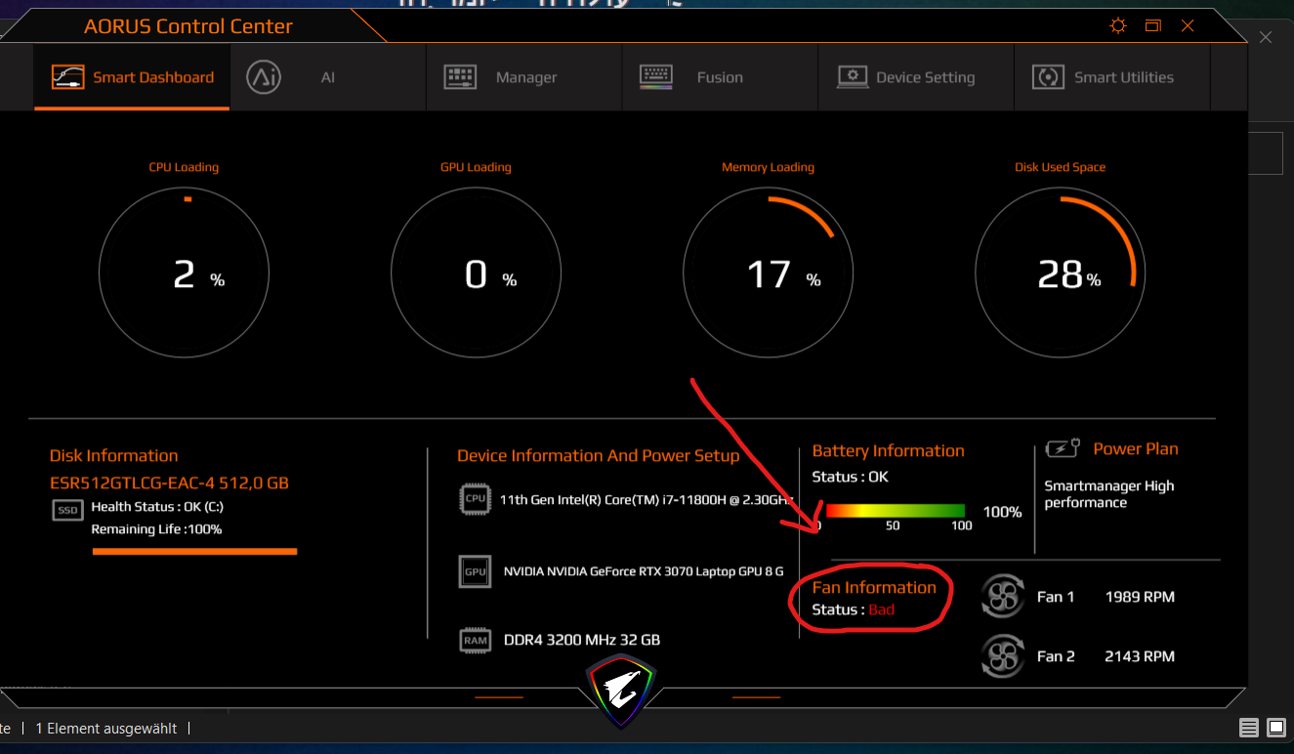Image resolution: width=1294 pixels, height=754 pixels.
Task: Open the Device Setting tab
Action: pos(916,77)
